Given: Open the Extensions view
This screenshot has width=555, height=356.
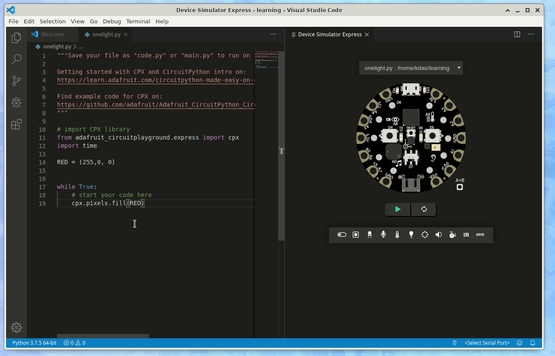Looking at the screenshot, I should pos(16,124).
